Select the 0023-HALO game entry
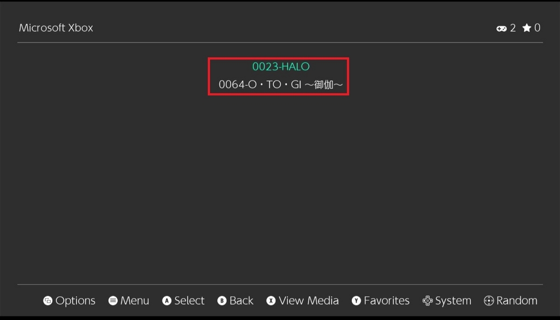The image size is (560, 320). point(280,67)
